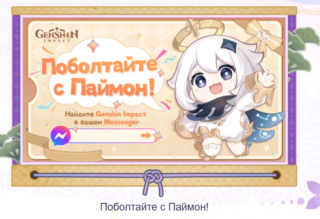The image size is (320, 219).
Task: Click the orange Messenger word
Action: pos(121,122)
